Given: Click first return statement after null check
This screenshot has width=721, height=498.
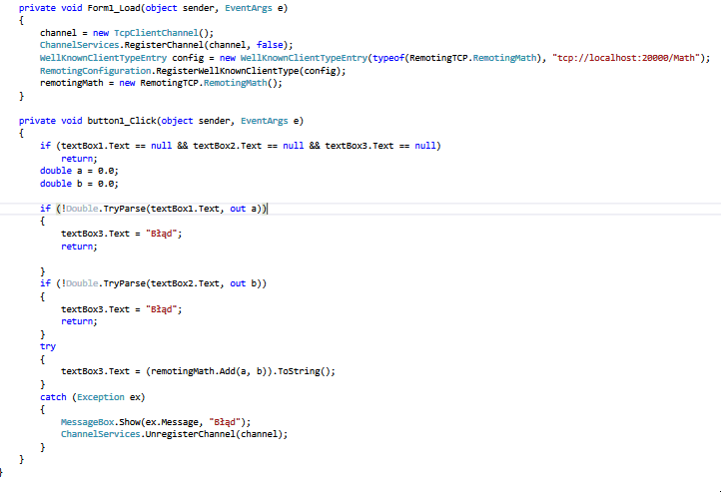Looking at the screenshot, I should [79, 159].
